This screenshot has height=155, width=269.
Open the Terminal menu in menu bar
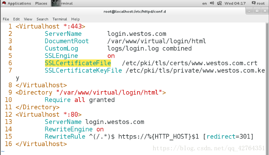(x=60, y=19)
